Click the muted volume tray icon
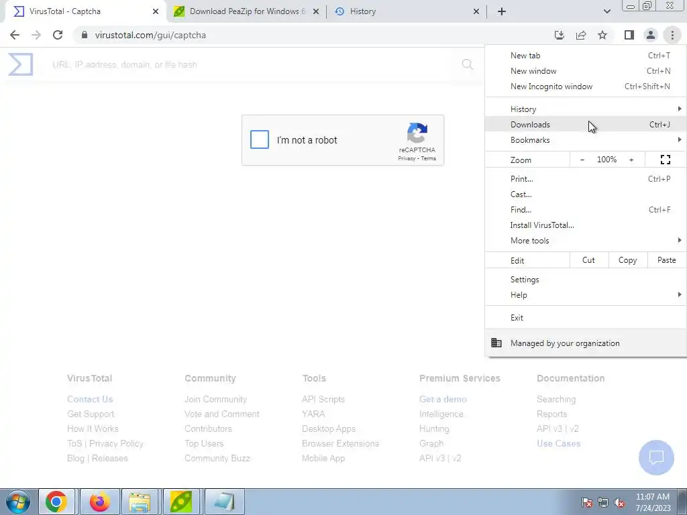This screenshot has height=515, width=687. pyautogui.click(x=619, y=502)
